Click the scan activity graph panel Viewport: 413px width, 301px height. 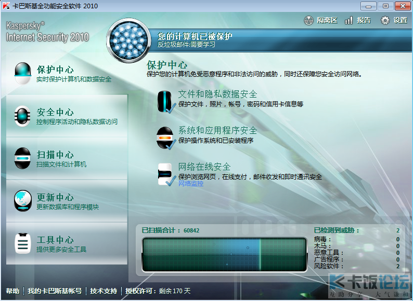pos(224,254)
